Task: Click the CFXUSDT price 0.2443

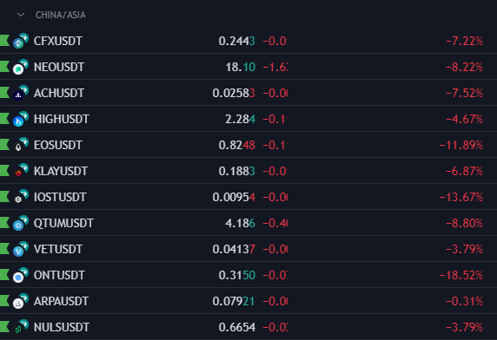Action: point(237,41)
